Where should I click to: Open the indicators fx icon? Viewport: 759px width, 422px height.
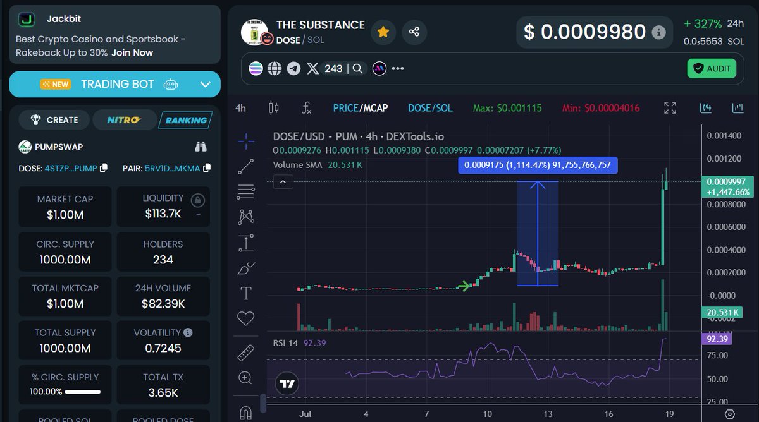(306, 108)
